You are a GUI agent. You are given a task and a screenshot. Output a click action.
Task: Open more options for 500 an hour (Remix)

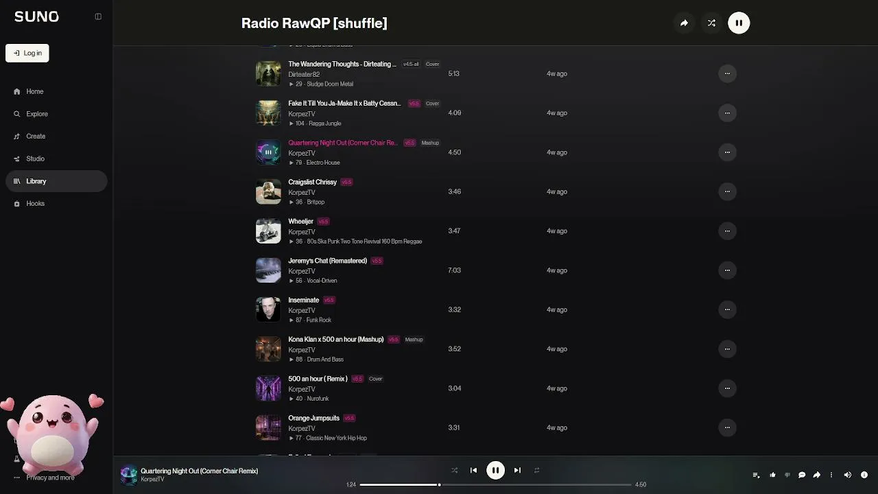coord(727,388)
